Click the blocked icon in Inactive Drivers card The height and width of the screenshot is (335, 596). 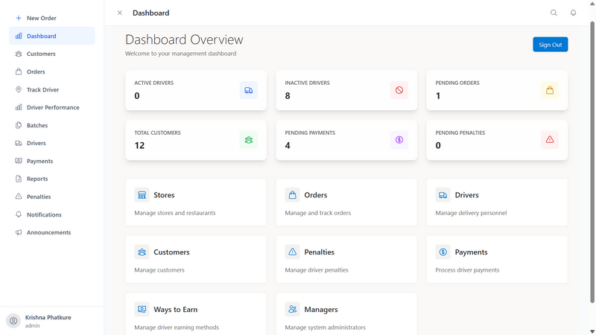tap(399, 90)
